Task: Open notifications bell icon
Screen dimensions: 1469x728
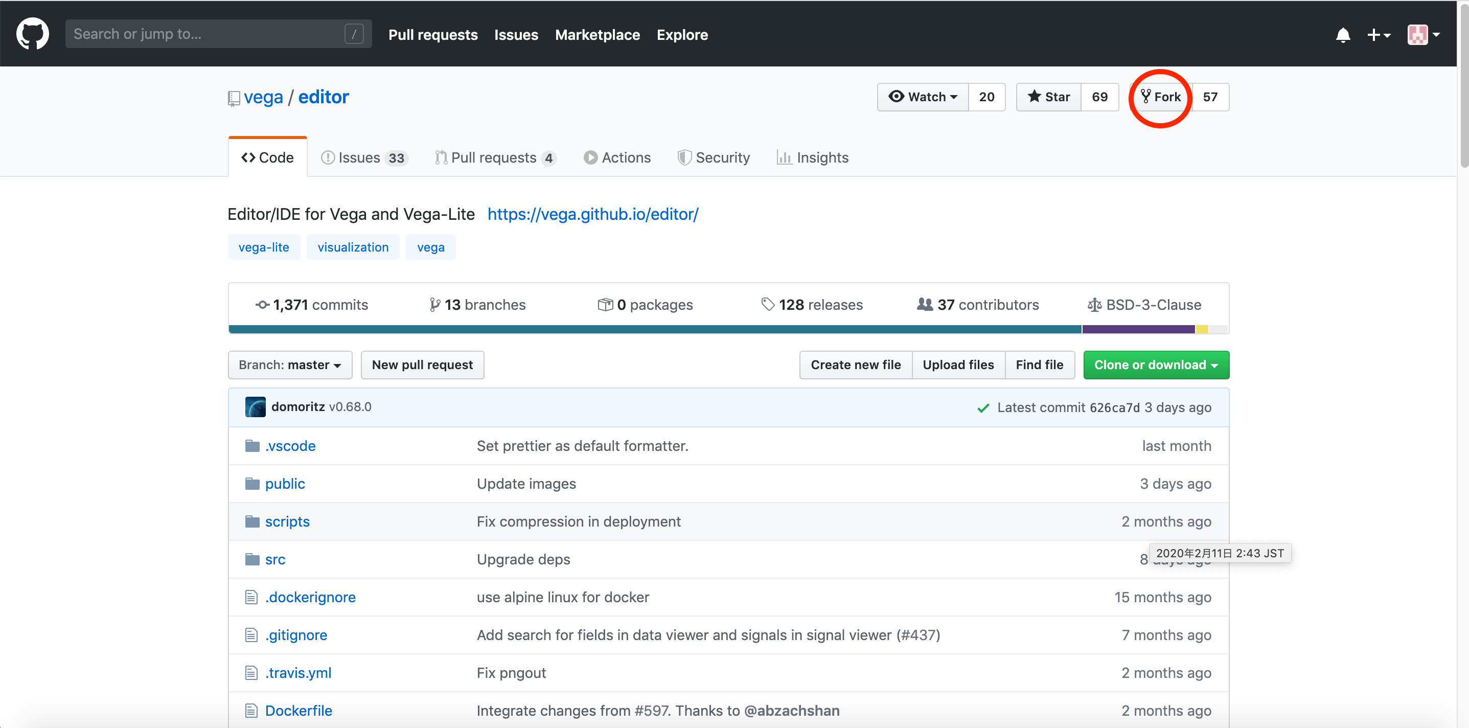Action: click(x=1342, y=35)
